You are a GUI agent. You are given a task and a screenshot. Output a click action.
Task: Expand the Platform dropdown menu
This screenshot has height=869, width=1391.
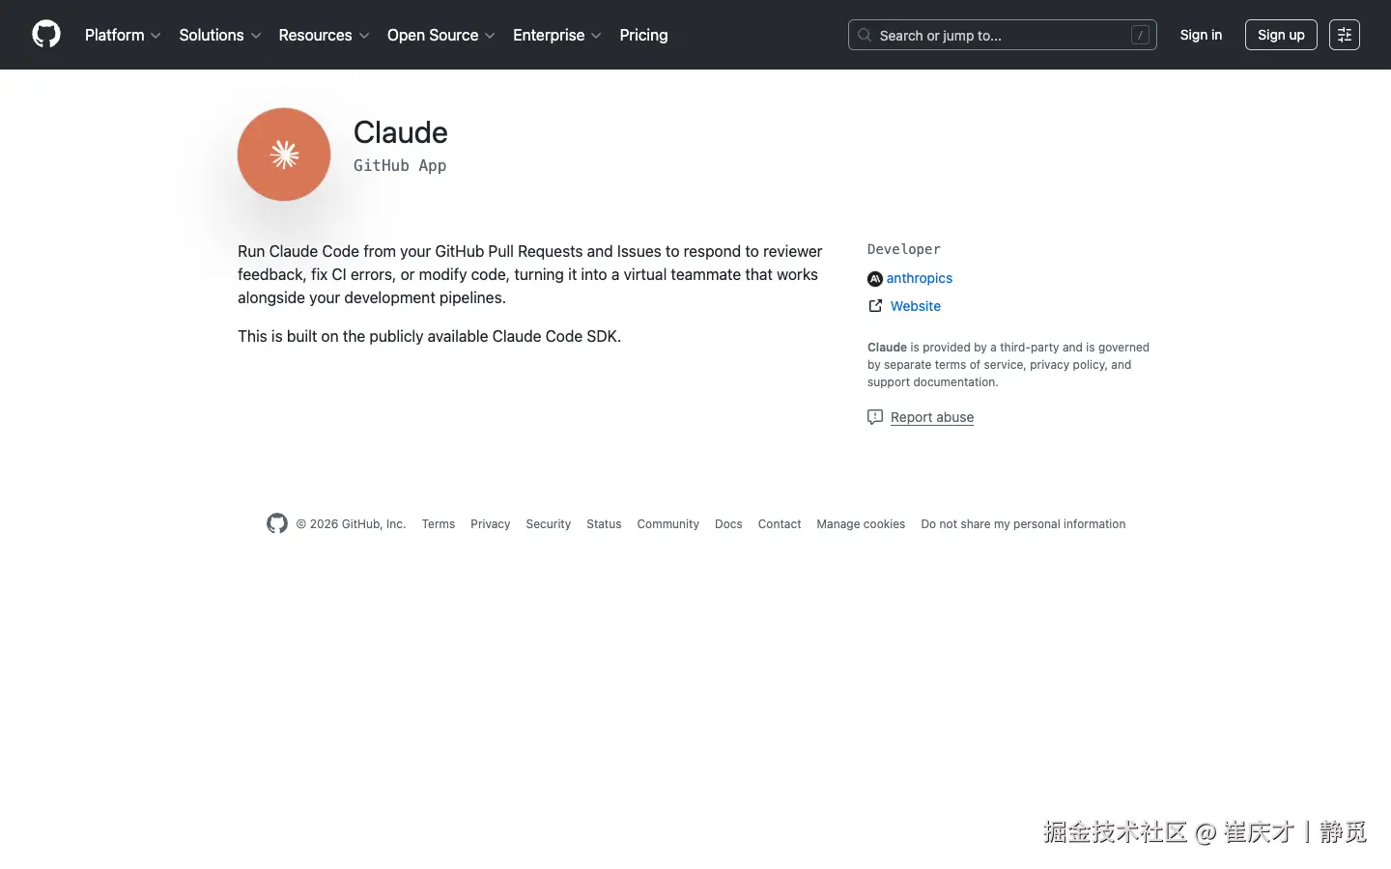(x=122, y=35)
